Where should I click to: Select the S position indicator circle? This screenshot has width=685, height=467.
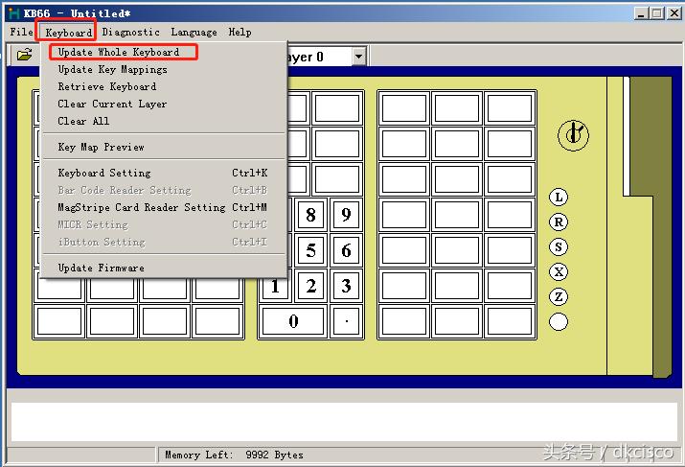pos(559,247)
